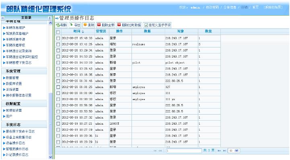The image size is (290, 160).
Task: Open 系统设置 in the sidebar
Action: coord(12,89)
